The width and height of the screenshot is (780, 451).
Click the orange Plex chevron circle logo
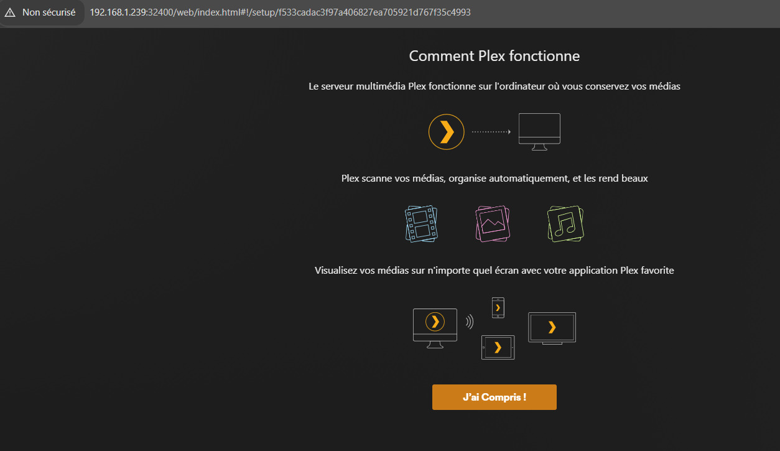[447, 132]
